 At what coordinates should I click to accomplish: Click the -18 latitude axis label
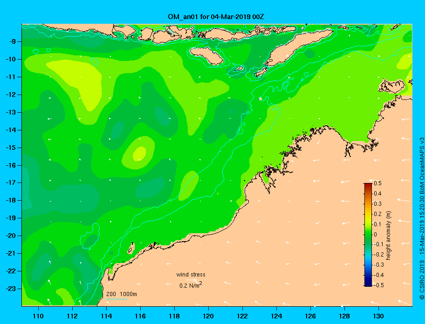point(11,201)
